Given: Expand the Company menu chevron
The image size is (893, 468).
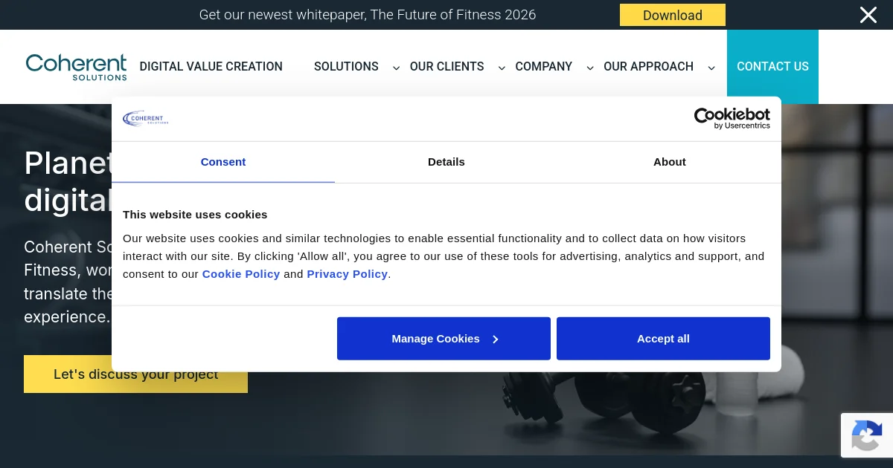Looking at the screenshot, I should click(590, 68).
